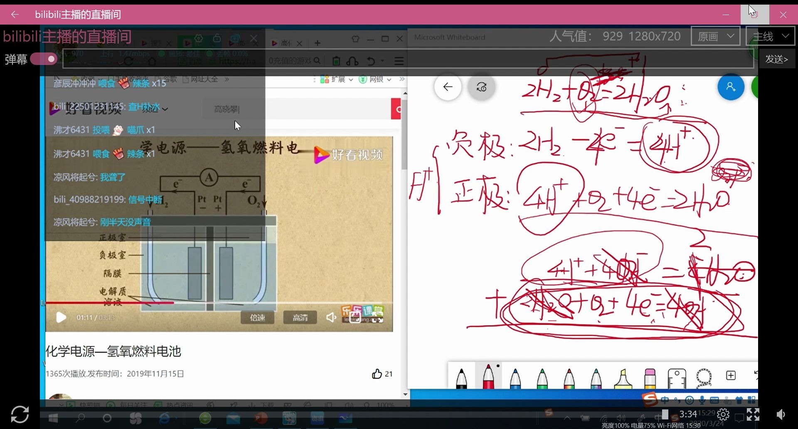Viewport: 798px width, 429px height.
Task: Open the browser hamburger menu icon
Action: [399, 61]
